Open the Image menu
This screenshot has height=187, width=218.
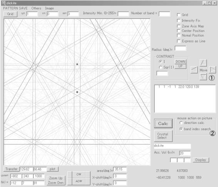[49, 8]
